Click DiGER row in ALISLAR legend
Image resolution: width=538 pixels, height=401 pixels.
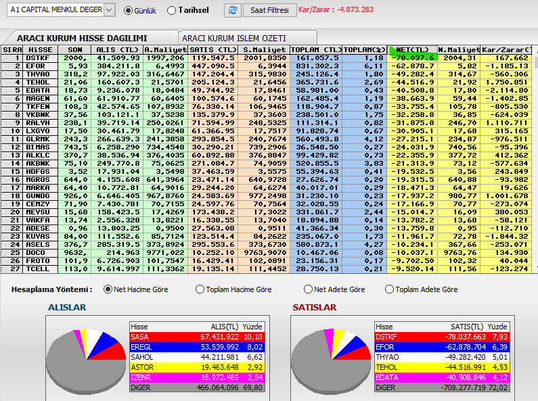pyautogui.click(x=197, y=387)
